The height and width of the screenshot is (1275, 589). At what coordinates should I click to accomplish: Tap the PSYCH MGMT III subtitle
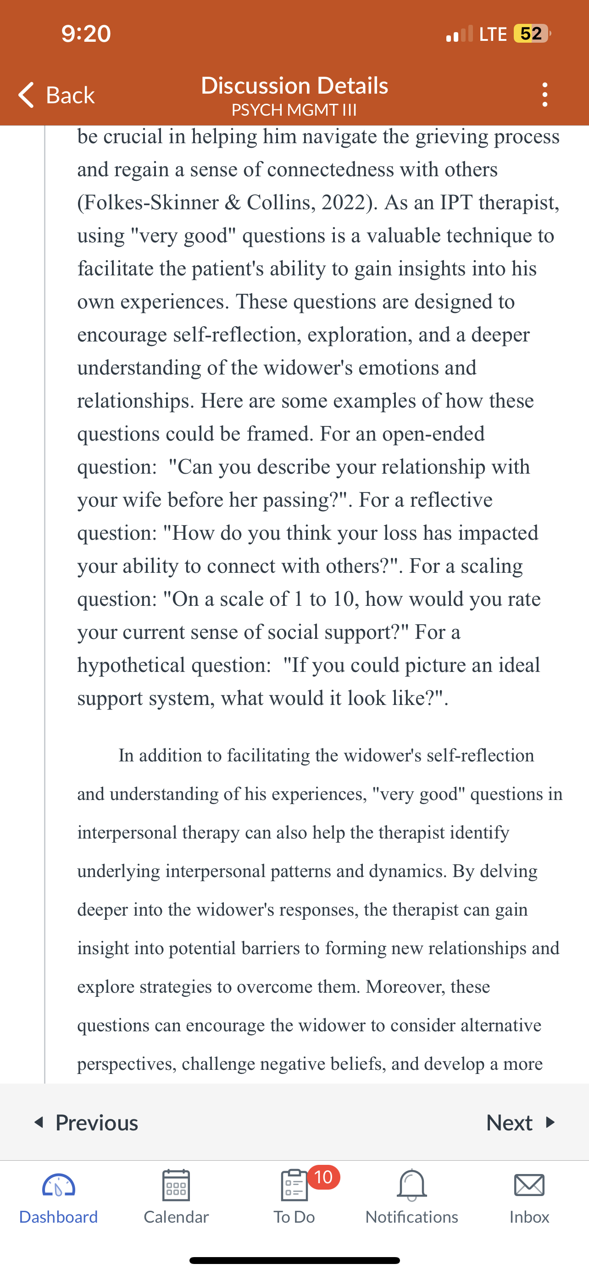pos(294,109)
